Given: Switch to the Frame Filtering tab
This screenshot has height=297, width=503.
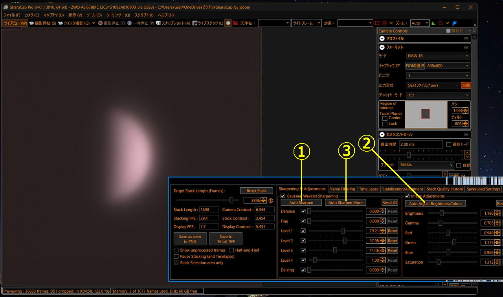Looking at the screenshot, I should point(342,189).
